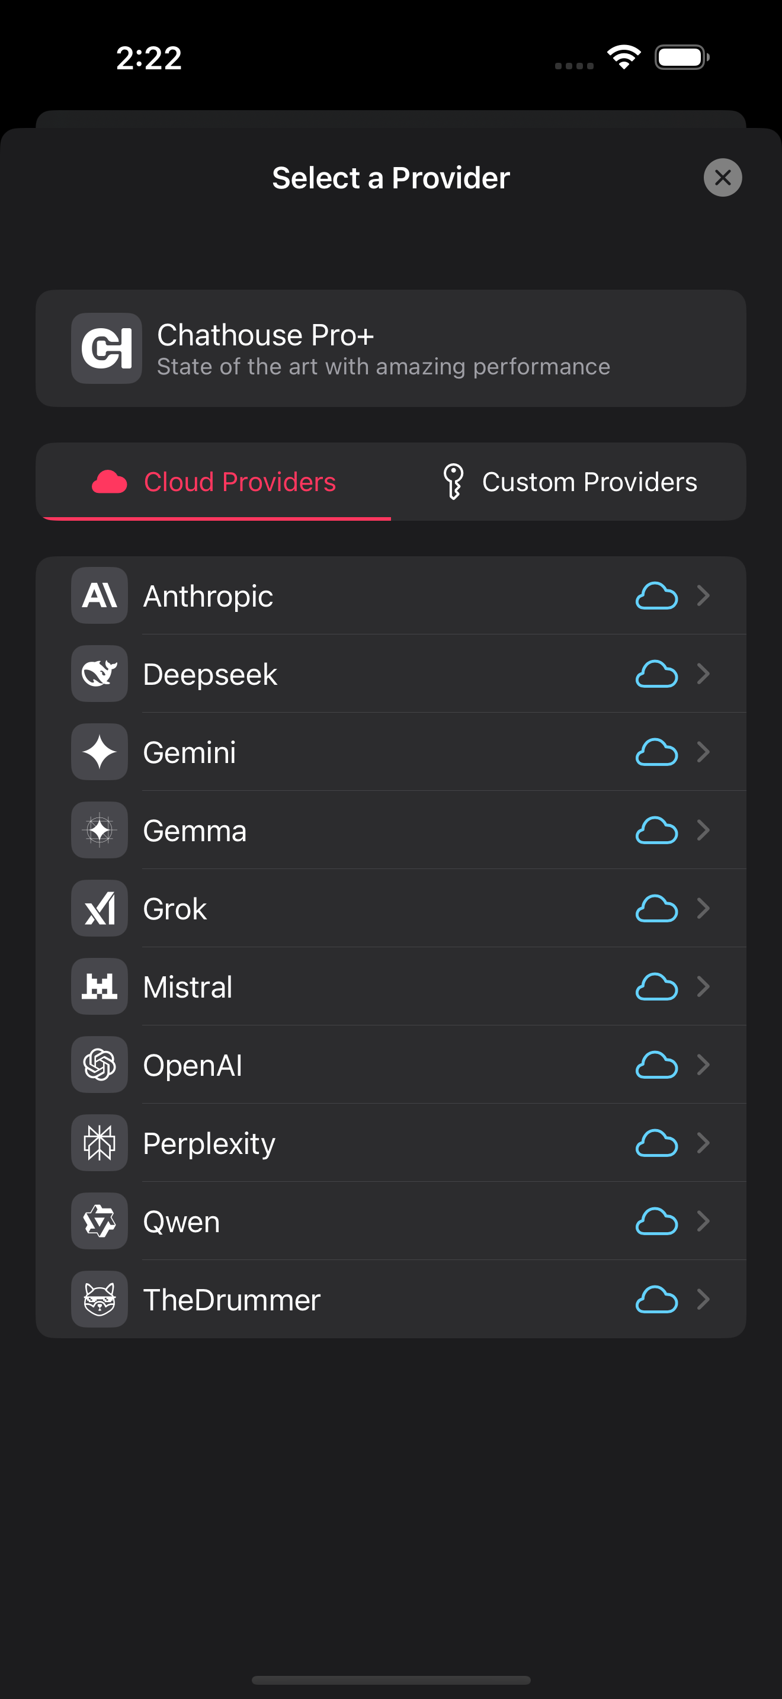Select the Deepseek provider name
The height and width of the screenshot is (1699, 782).
[210, 675]
